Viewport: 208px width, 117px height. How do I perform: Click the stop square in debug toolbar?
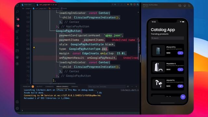click(135, 5)
